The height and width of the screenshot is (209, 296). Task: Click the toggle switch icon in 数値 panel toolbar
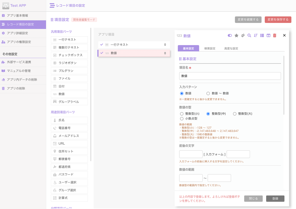[230, 35]
